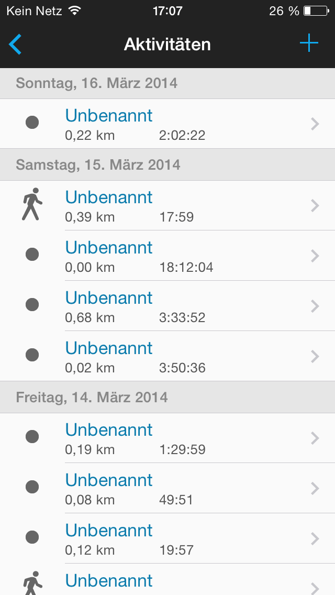The image size is (335, 595).
Task: Tap the partially visible walking icon at bottom
Action: coord(32,583)
